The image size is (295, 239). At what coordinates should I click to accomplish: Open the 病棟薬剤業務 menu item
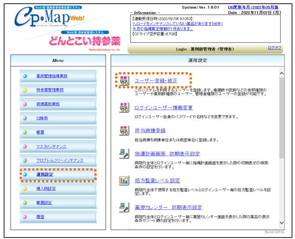tap(48, 104)
